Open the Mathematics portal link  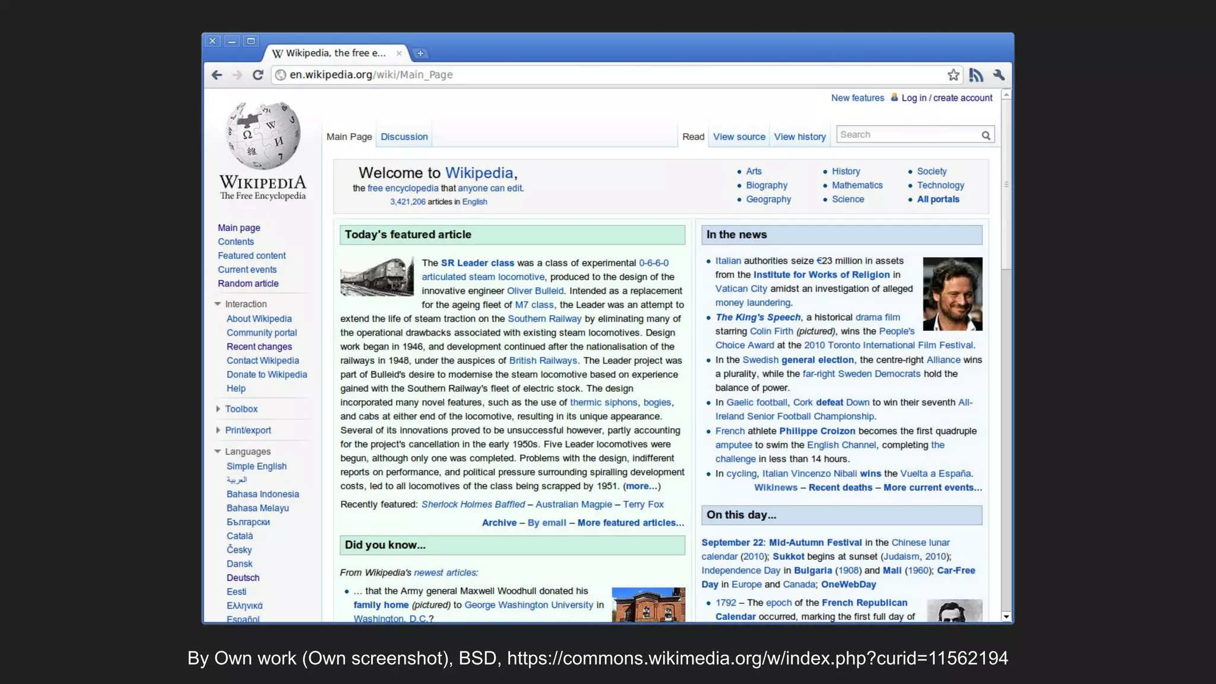click(x=857, y=185)
